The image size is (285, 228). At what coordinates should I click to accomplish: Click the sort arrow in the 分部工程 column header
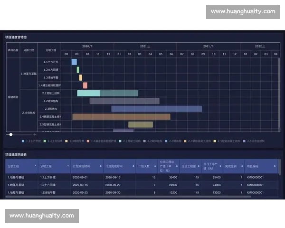(36, 166)
